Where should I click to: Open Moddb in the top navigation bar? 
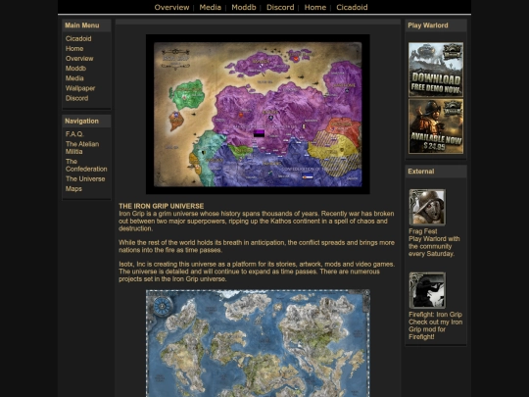click(244, 7)
